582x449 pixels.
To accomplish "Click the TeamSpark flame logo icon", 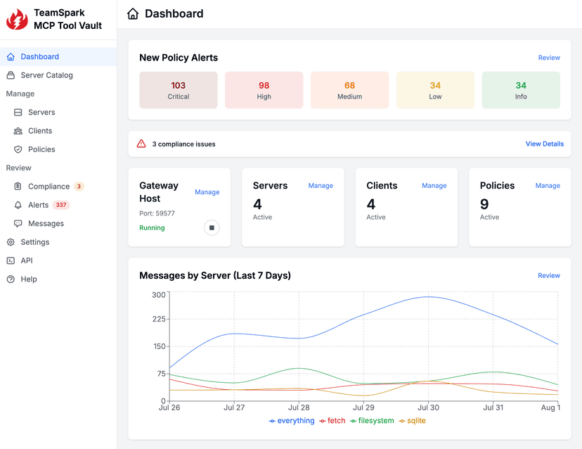I will pyautogui.click(x=16, y=19).
